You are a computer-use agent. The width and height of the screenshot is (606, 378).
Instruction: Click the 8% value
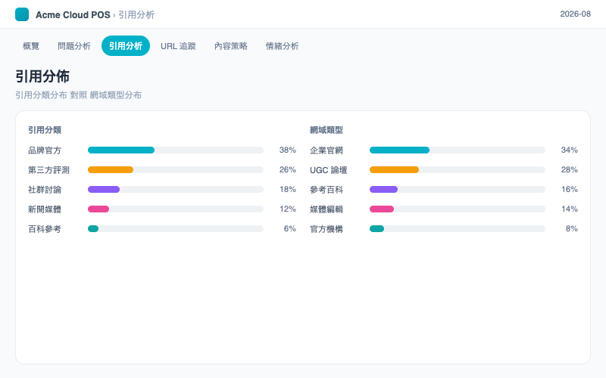pos(572,229)
